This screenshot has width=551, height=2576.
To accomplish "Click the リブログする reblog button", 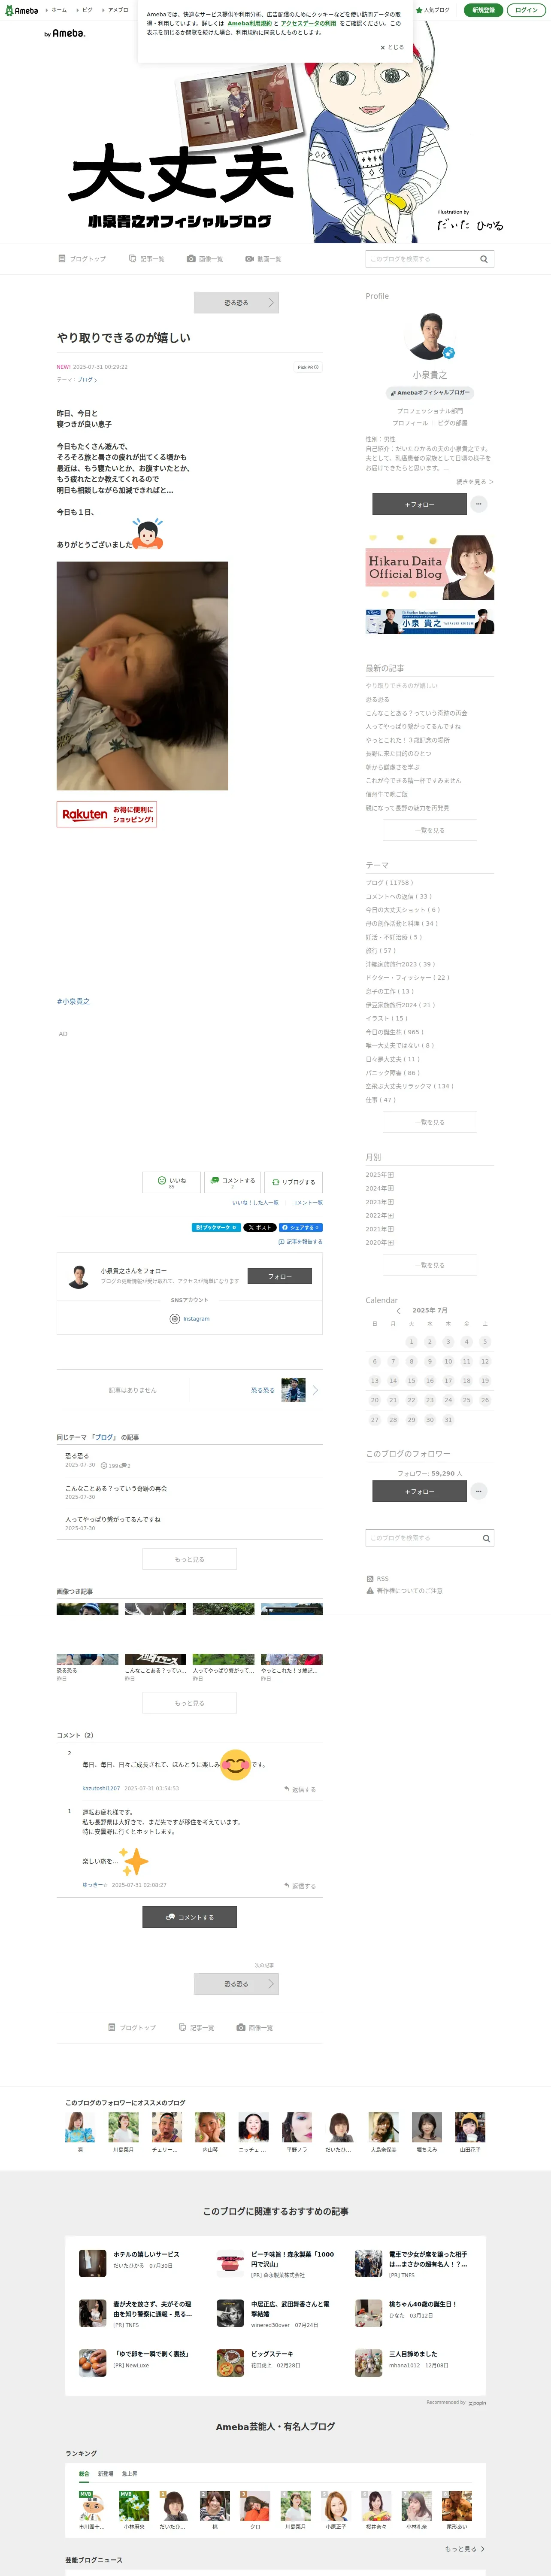I will pyautogui.click(x=293, y=1182).
